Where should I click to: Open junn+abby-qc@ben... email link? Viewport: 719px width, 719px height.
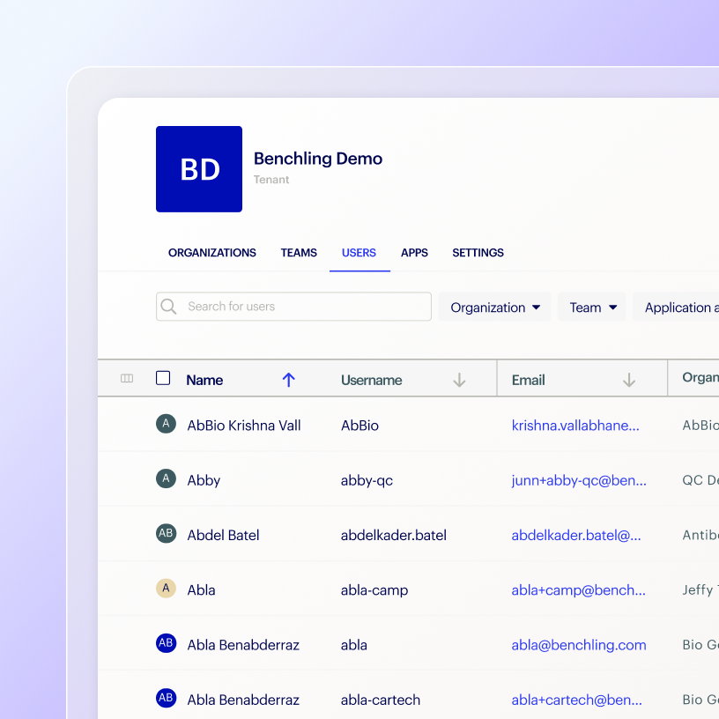(x=579, y=480)
